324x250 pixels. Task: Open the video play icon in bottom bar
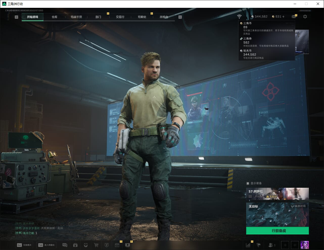coord(127,245)
